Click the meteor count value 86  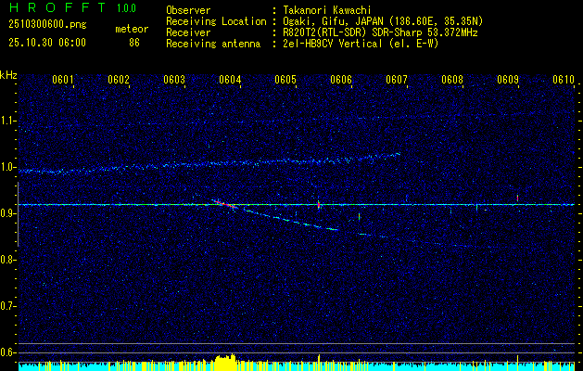133,43
